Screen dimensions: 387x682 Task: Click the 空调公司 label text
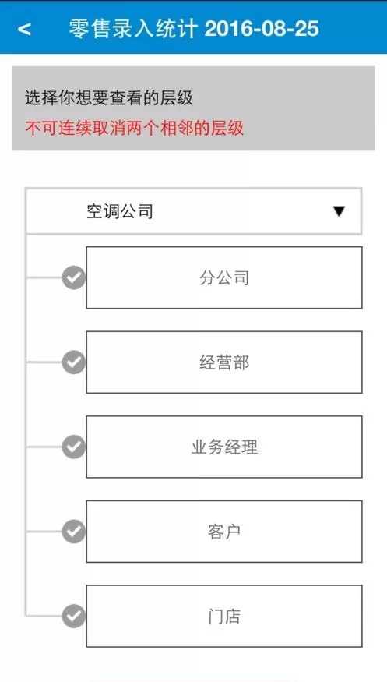pyautogui.click(x=120, y=212)
